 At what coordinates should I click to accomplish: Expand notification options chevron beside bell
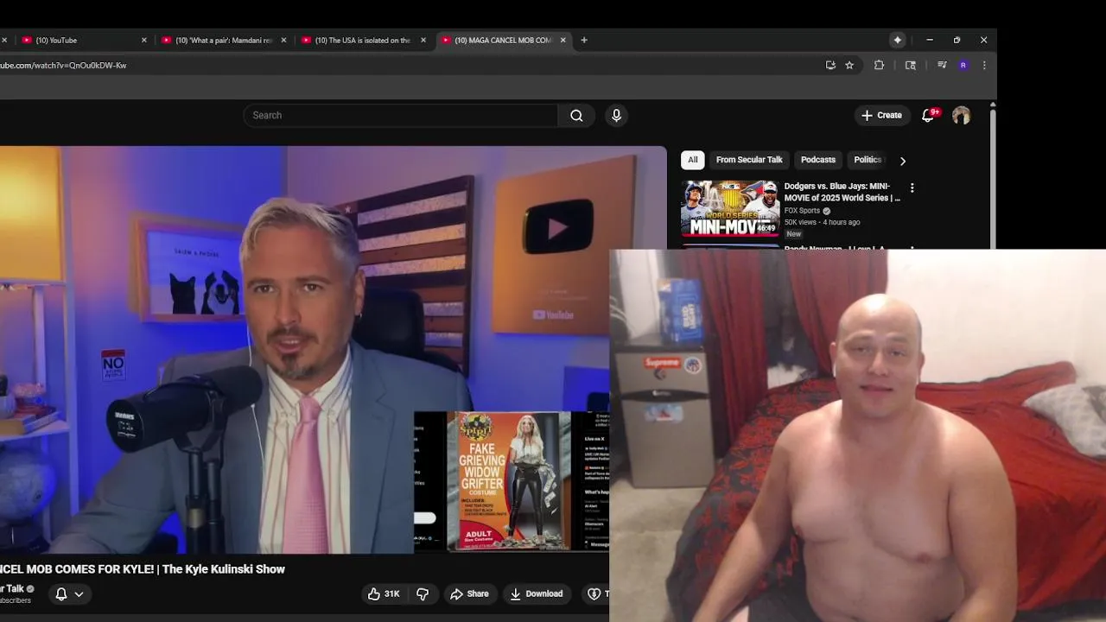pos(79,593)
